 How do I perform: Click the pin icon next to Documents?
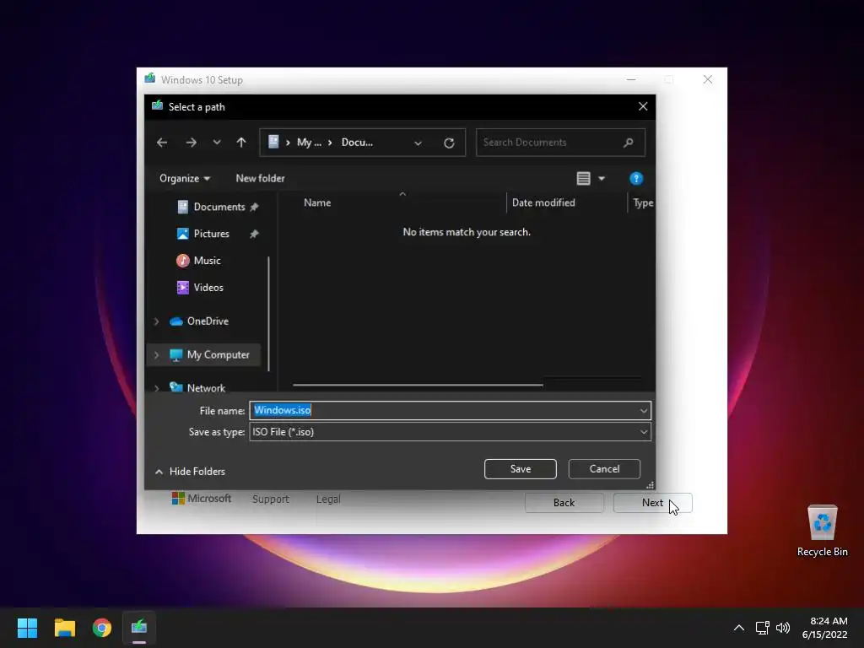[254, 208]
